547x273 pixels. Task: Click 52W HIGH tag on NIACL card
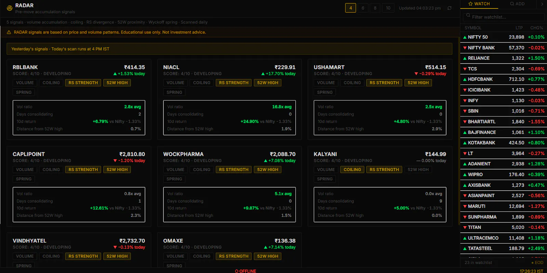tap(268, 83)
